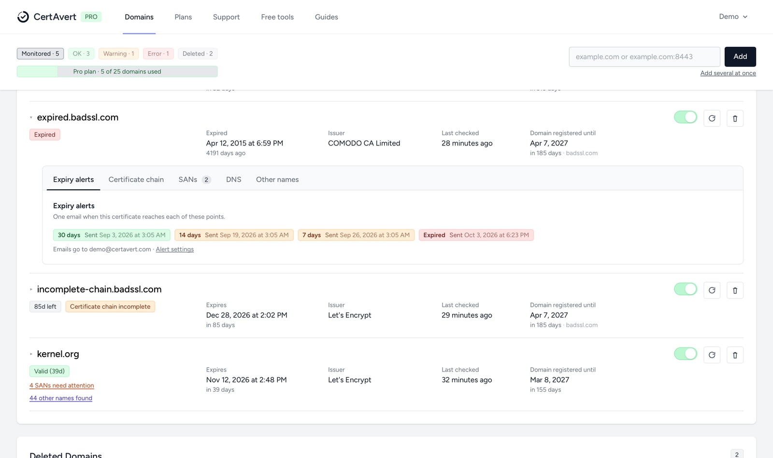Filter domains by Warning · 1
This screenshot has height=458, width=773.
click(x=118, y=54)
